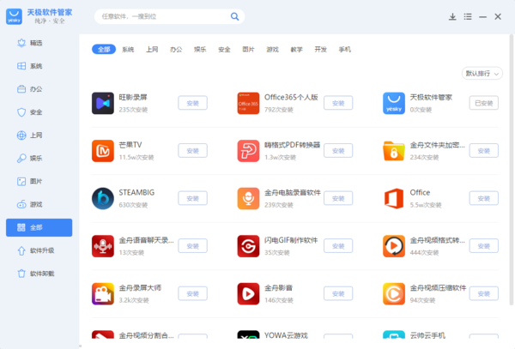This screenshot has height=349, width=515.
Task: Expand the 默认排行 sort dropdown
Action: tap(482, 74)
